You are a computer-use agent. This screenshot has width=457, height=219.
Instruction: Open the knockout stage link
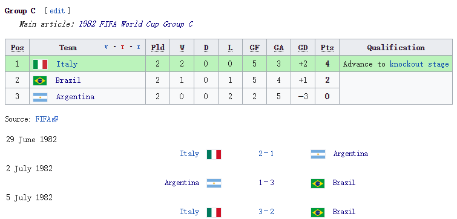(419, 64)
